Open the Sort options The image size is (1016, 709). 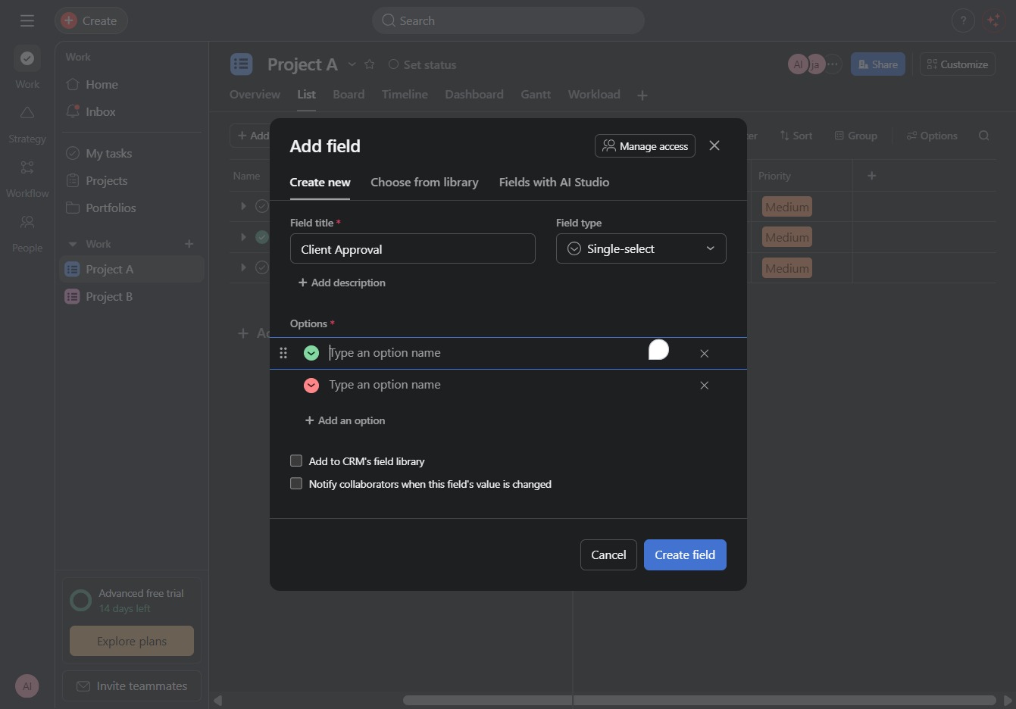pyautogui.click(x=796, y=136)
